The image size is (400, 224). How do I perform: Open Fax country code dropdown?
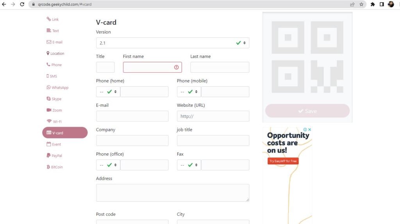coord(189,165)
